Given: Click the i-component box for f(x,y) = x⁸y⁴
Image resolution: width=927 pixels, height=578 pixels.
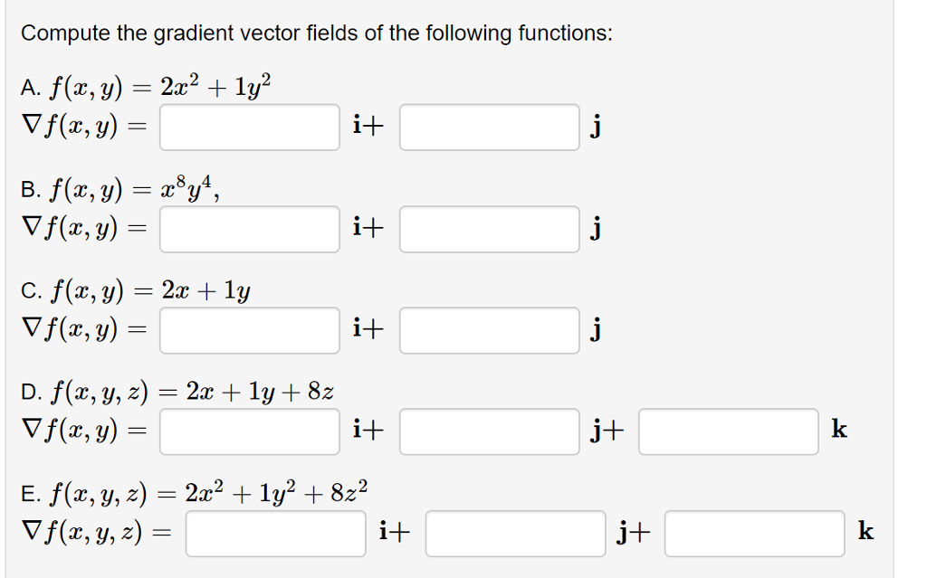Looking at the screenshot, I should point(248,230).
